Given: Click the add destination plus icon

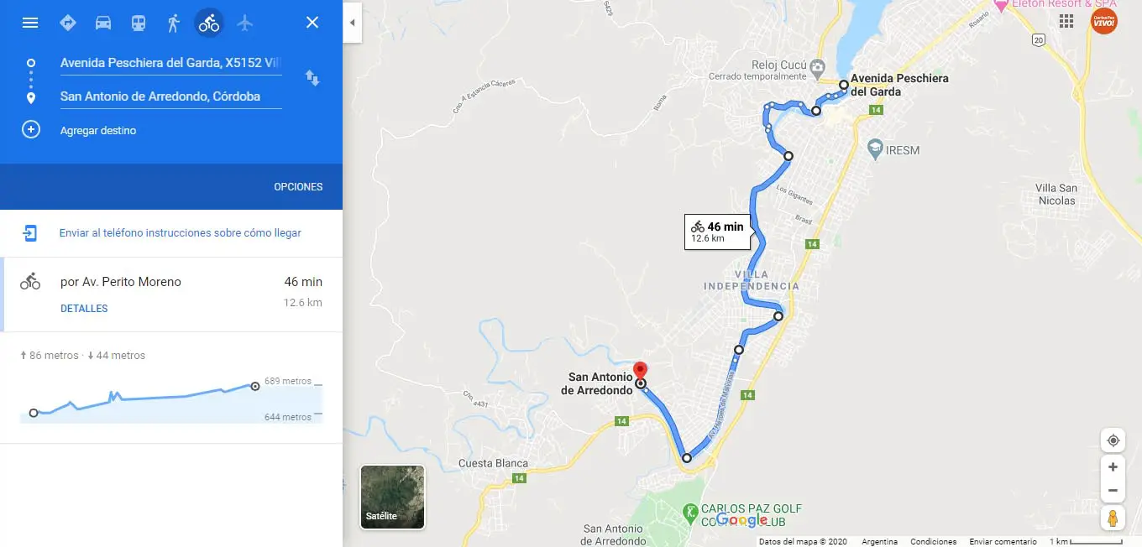Looking at the screenshot, I should click(31, 130).
